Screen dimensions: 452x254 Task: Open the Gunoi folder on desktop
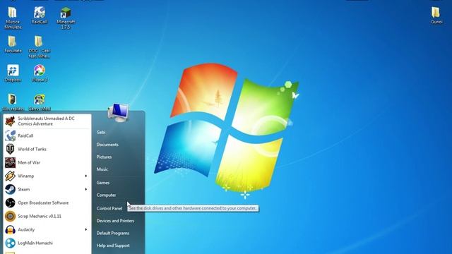[436, 16]
